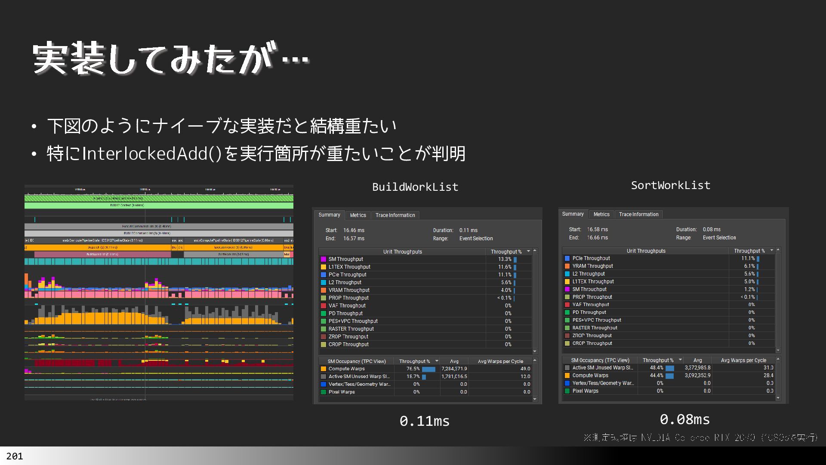Open the Summary tab in BuildWorkList panel
The width and height of the screenshot is (826, 465).
point(329,215)
